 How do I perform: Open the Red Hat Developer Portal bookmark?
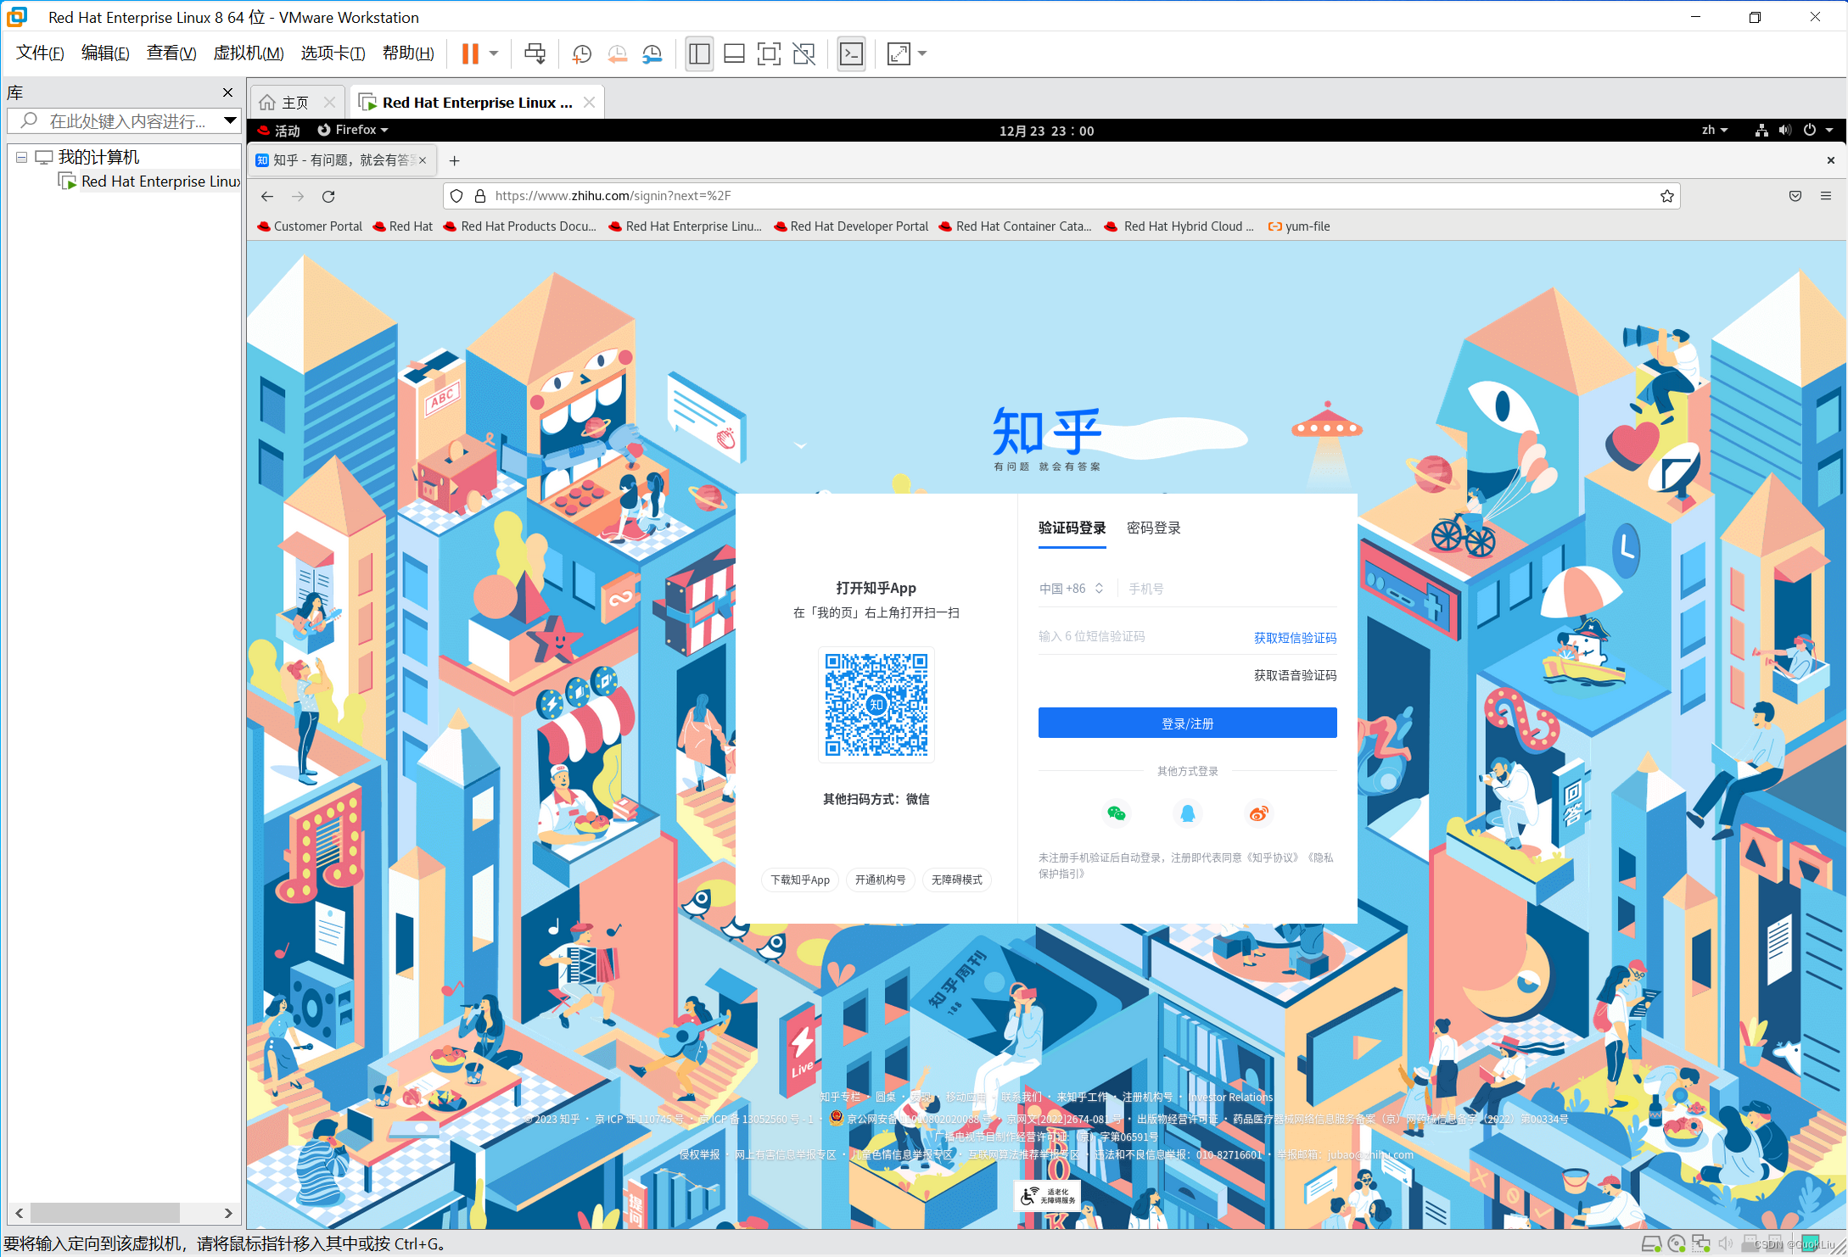point(851,226)
